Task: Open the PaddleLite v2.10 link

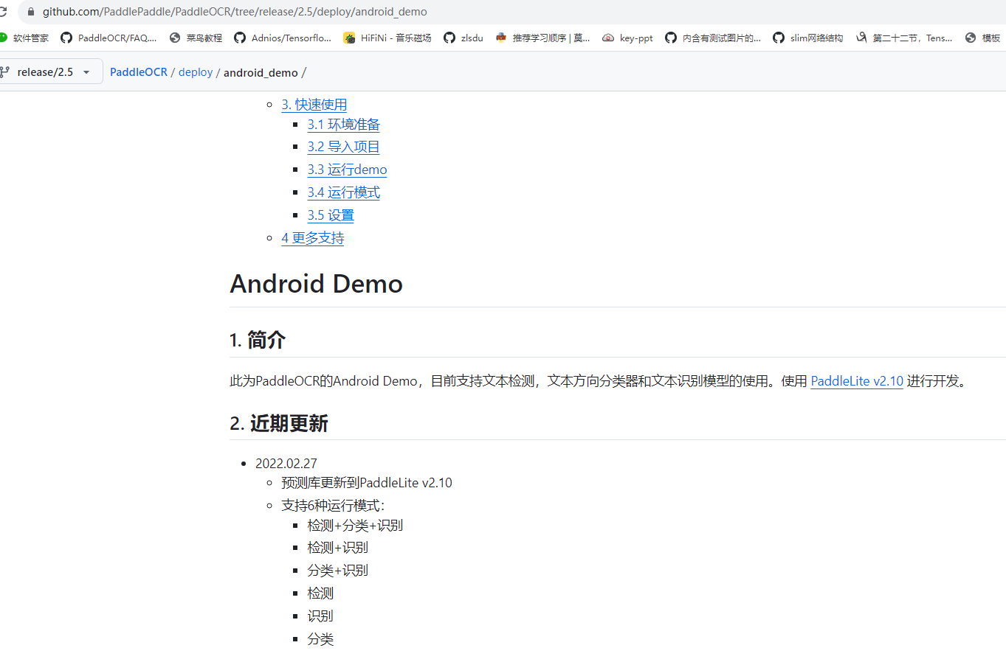Action: (857, 381)
